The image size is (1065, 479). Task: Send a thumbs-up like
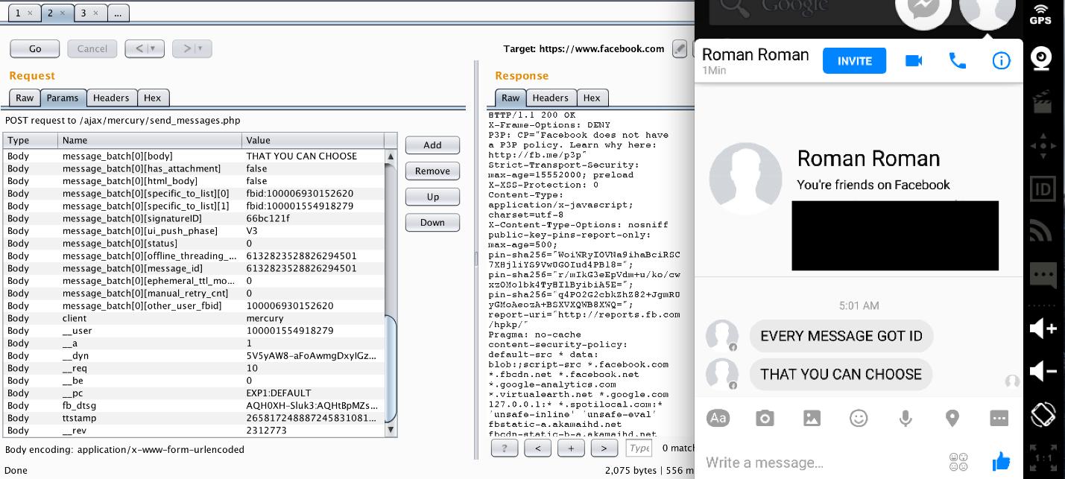[x=1001, y=461]
